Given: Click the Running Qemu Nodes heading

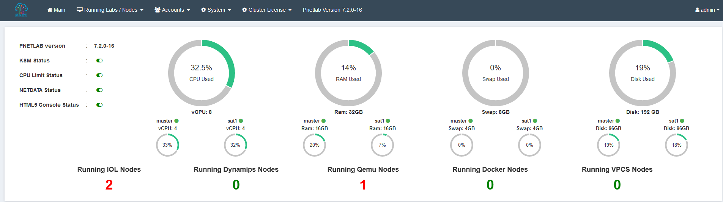Looking at the screenshot, I should tap(363, 169).
